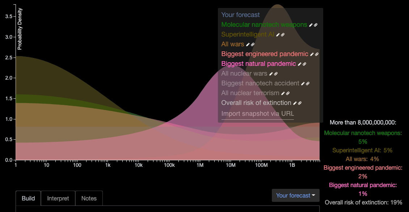Click link icon beside All nuclear wars
The height and width of the screenshot is (212, 409).
coord(276,74)
